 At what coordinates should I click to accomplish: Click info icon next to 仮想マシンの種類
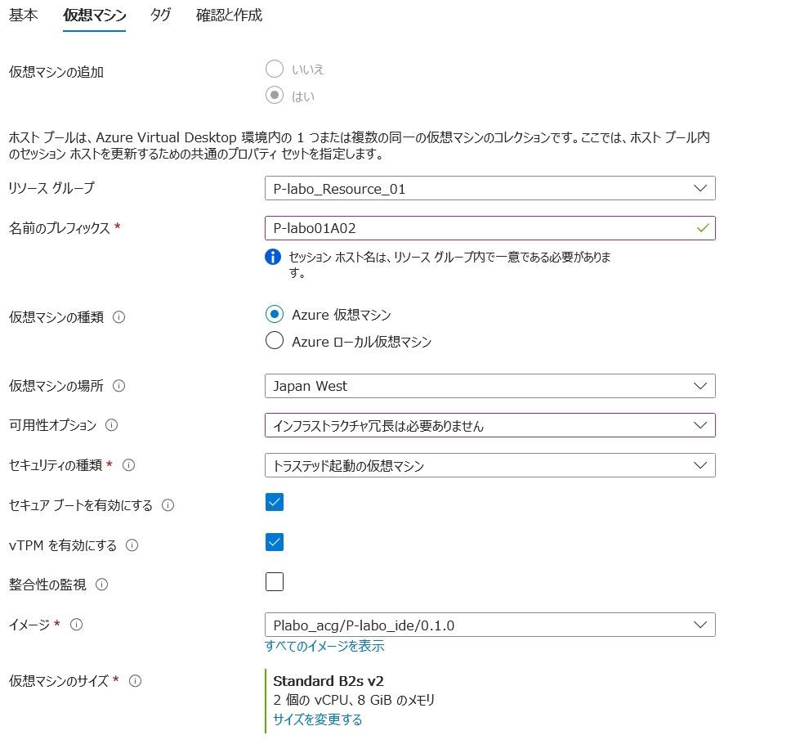click(119, 317)
